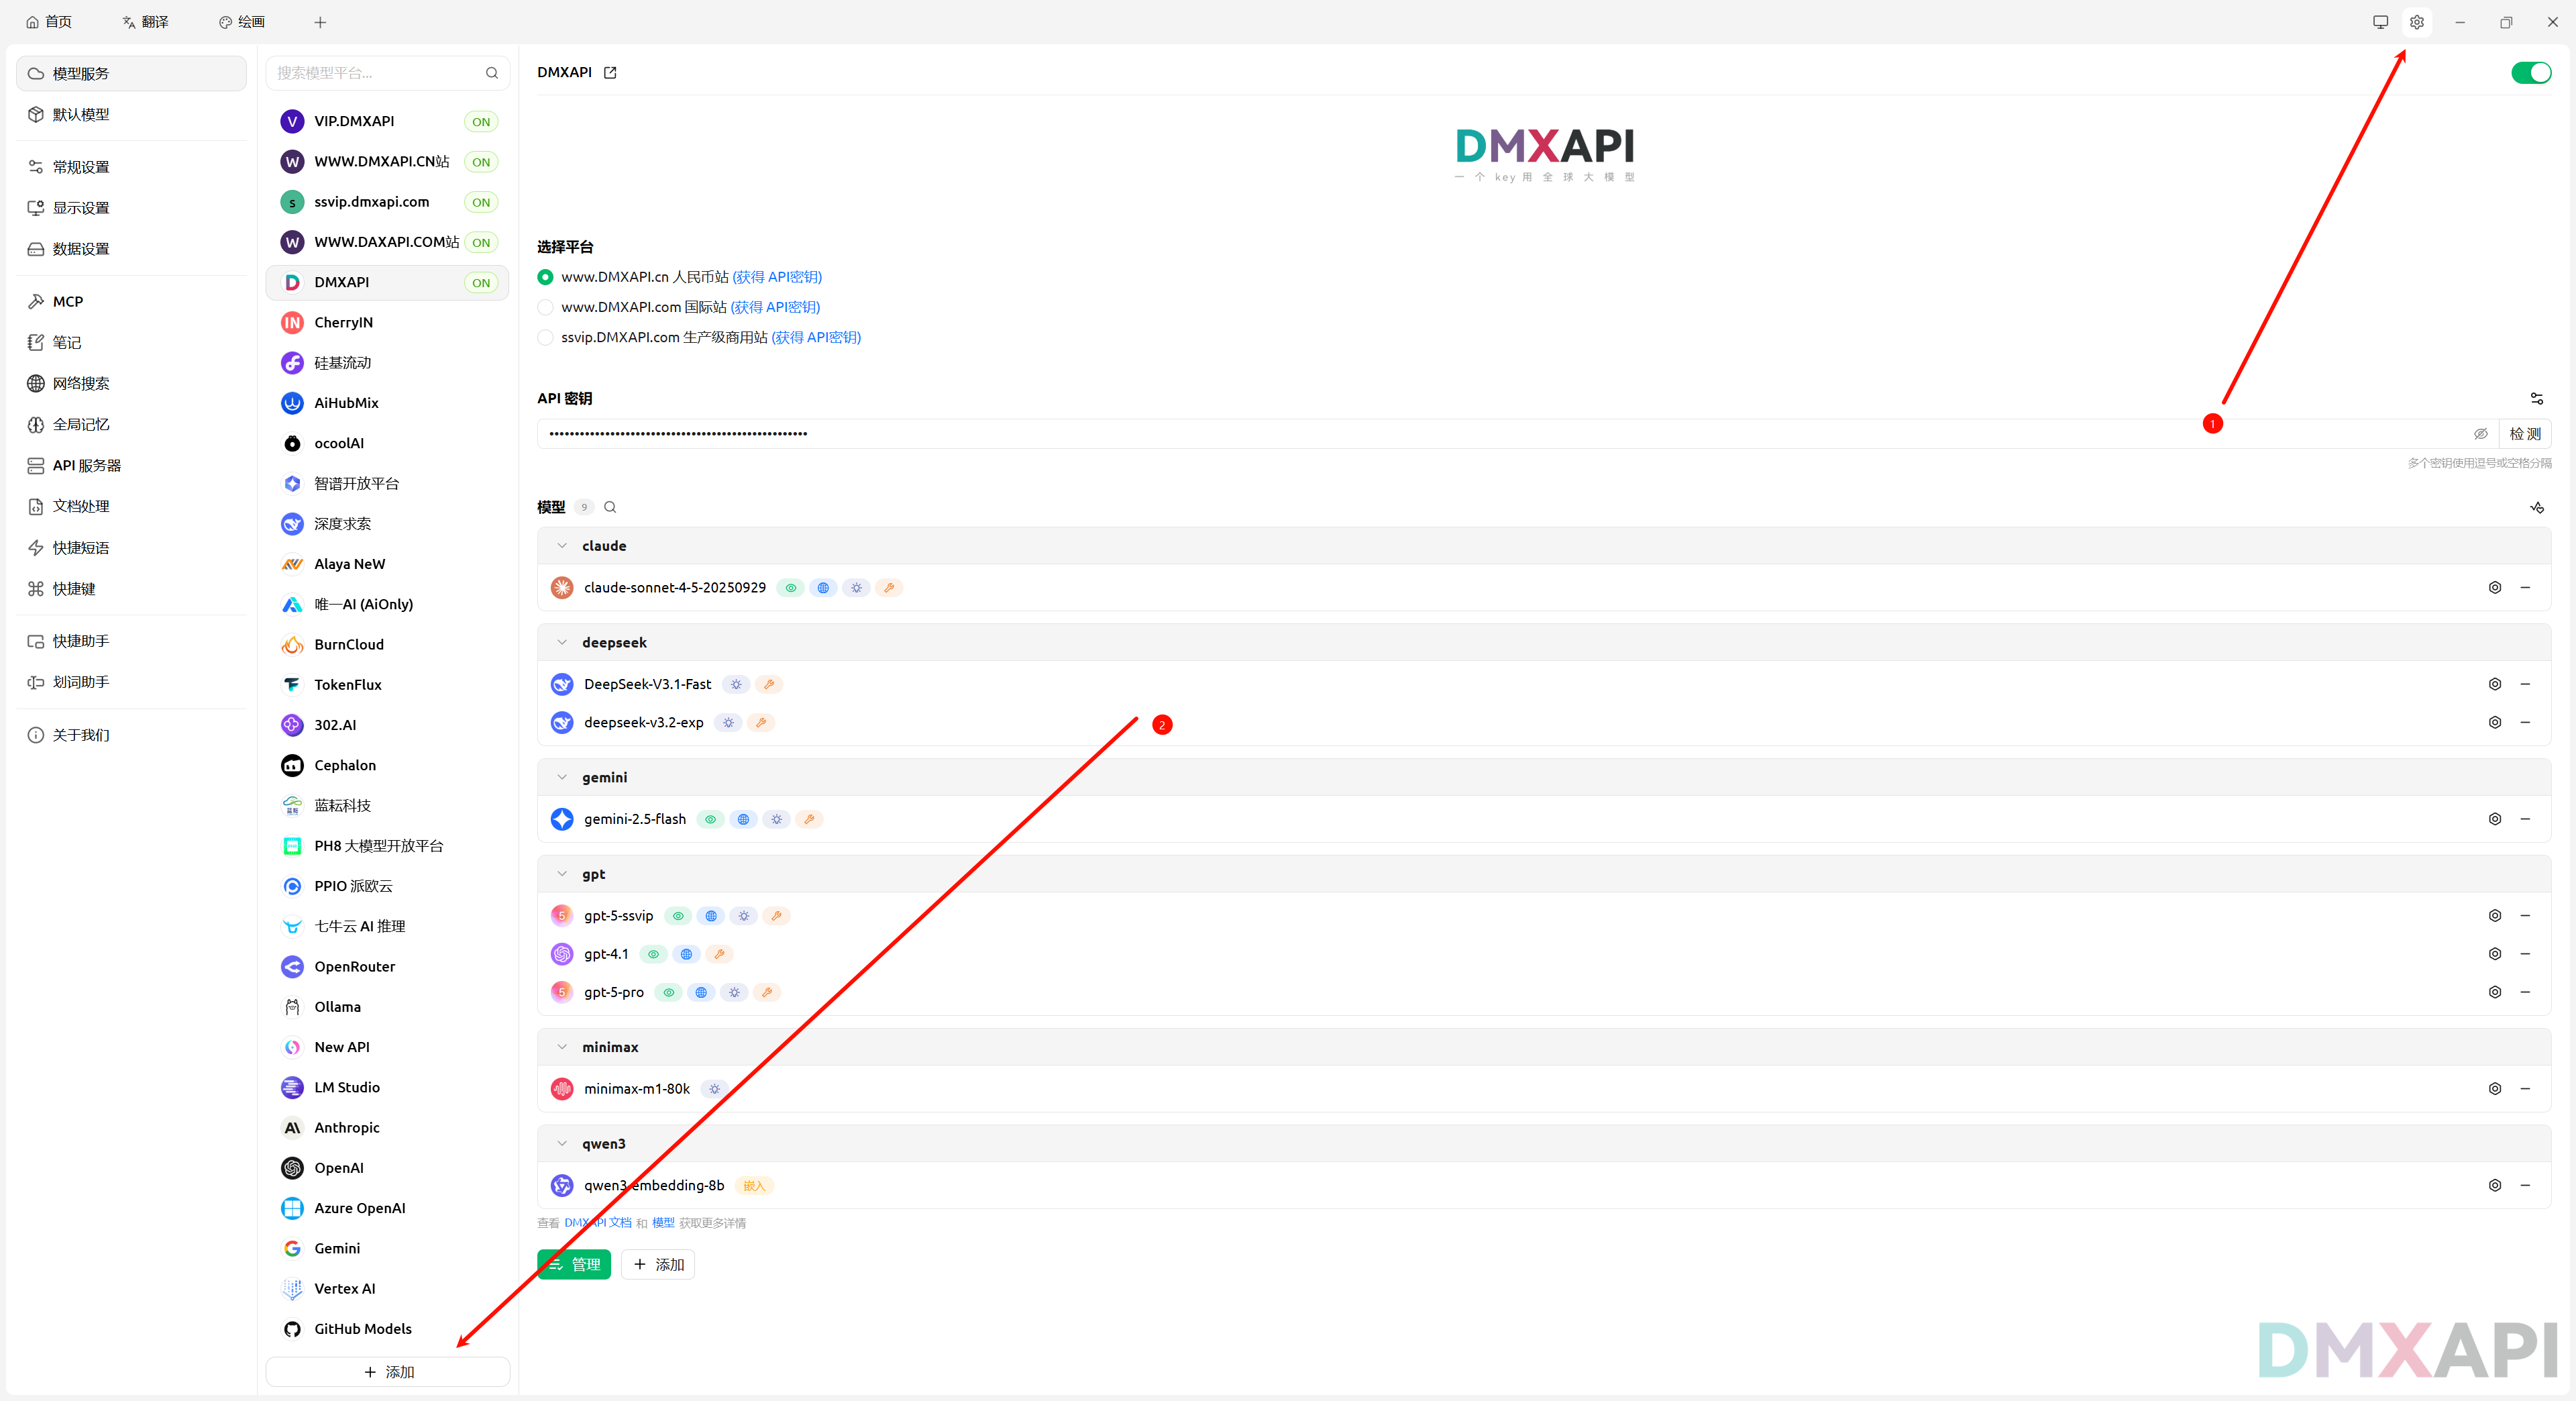Select www.DMXAPI.com 国际站 radio option
The width and height of the screenshot is (2576, 1401).
545,307
